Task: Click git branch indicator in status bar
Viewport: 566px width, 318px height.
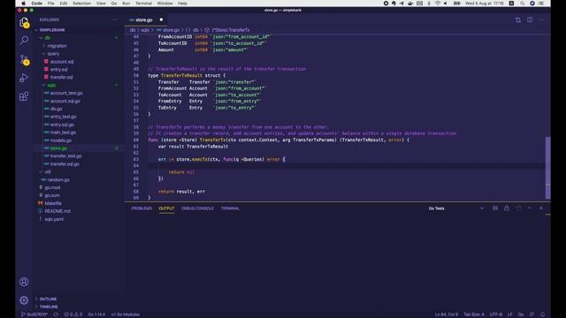Action: pos(34,314)
